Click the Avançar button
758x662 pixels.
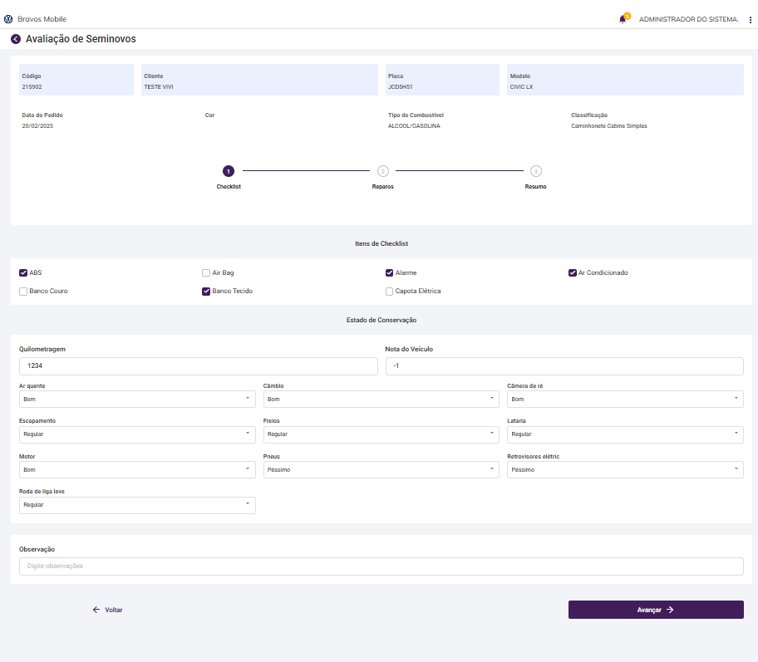[656, 610]
